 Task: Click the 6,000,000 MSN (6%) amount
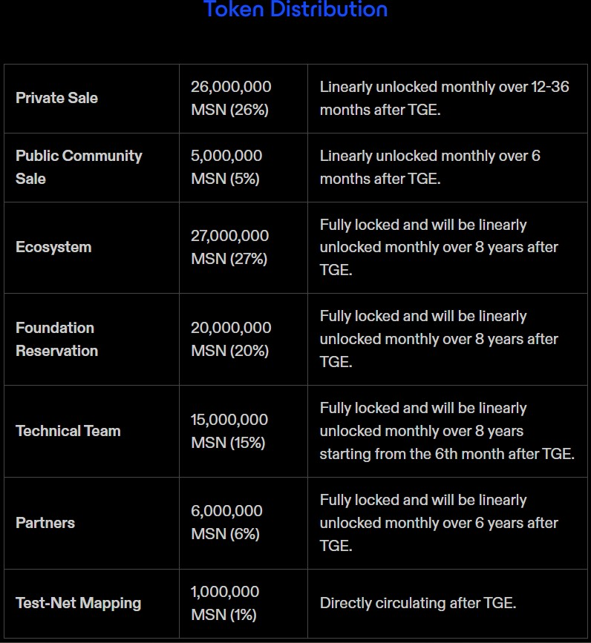tap(226, 523)
